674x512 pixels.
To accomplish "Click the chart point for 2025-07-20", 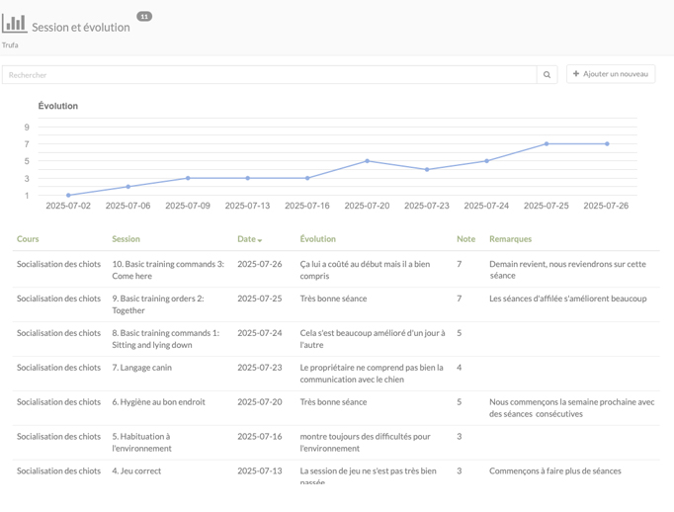I will click(x=367, y=161).
